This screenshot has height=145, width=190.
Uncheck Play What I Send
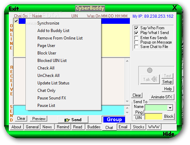[x=136, y=33]
